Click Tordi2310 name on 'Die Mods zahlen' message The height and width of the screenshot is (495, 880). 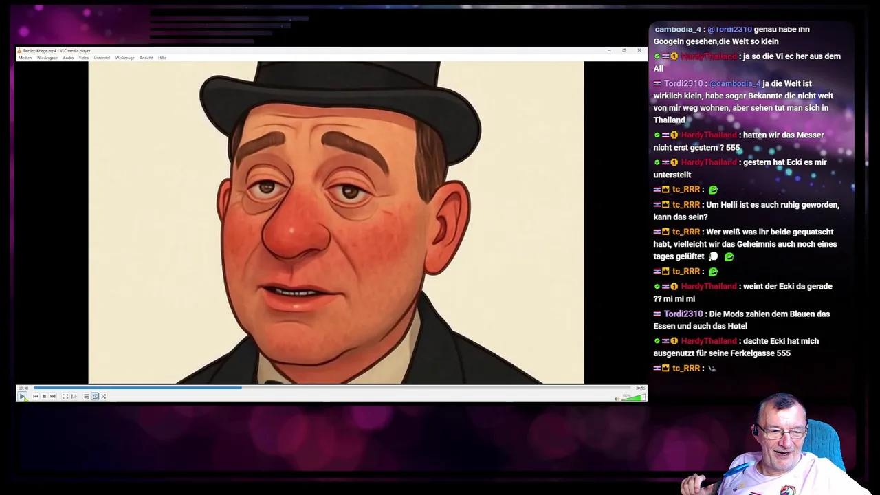click(683, 314)
